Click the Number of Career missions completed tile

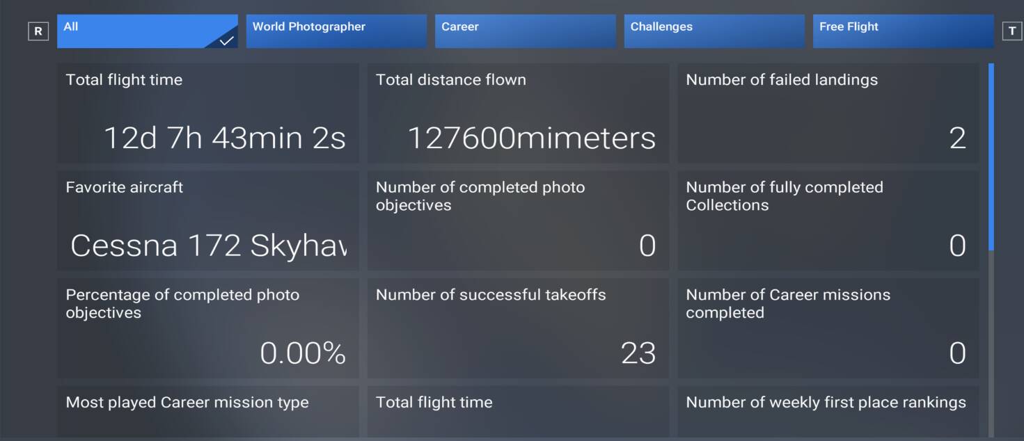tap(828, 328)
